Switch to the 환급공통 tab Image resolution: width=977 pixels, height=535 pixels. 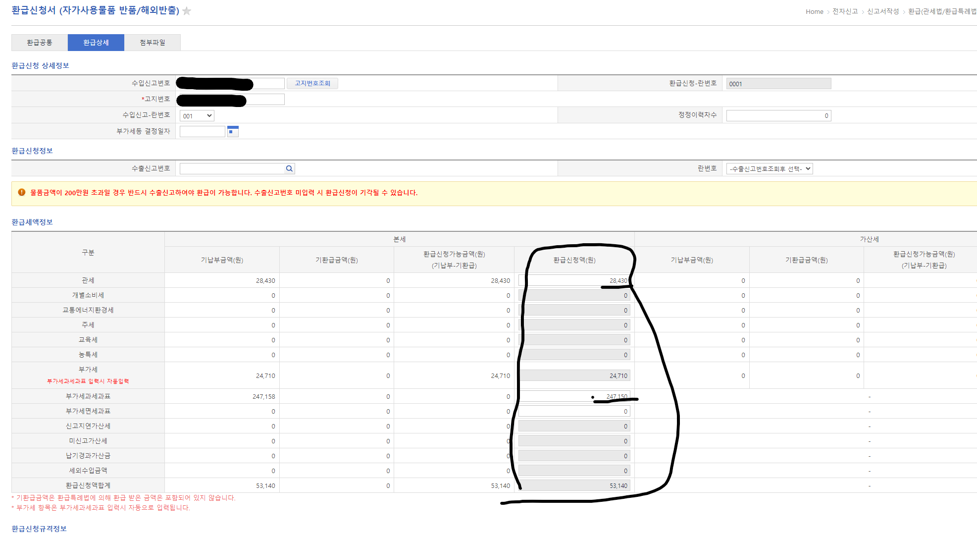click(40, 43)
